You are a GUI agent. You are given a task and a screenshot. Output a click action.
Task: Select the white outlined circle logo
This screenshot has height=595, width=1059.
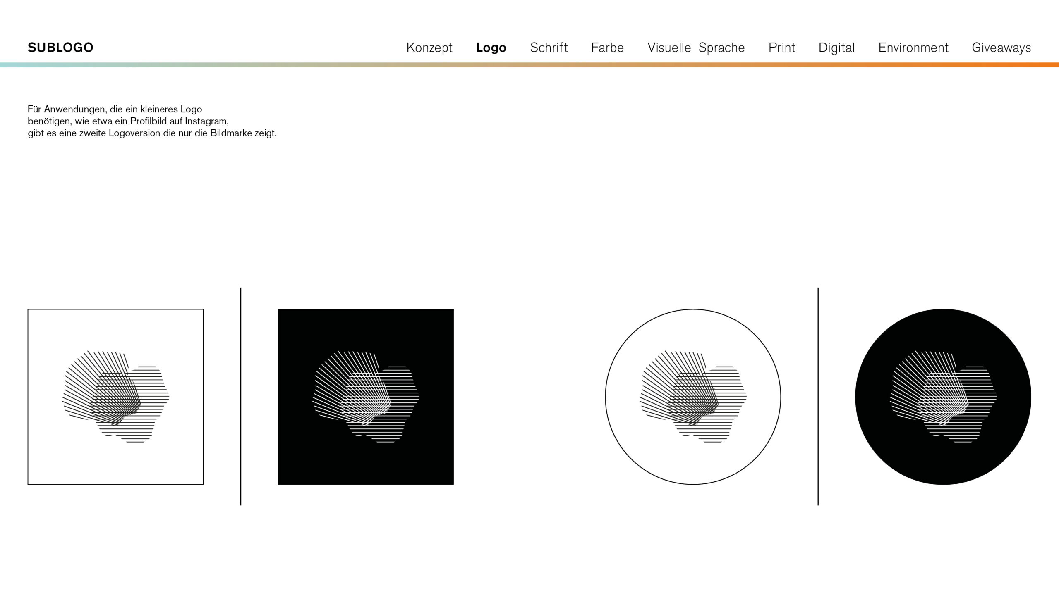tap(693, 397)
